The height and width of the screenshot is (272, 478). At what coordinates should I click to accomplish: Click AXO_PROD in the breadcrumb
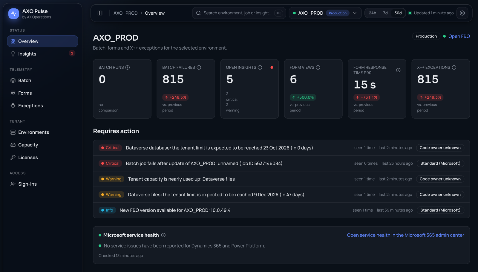click(125, 13)
